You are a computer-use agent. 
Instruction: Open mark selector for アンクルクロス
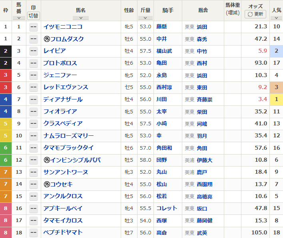(34, 196)
